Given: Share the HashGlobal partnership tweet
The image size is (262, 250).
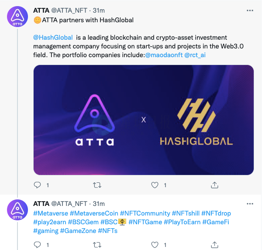Looking at the screenshot, I should tap(214, 185).
